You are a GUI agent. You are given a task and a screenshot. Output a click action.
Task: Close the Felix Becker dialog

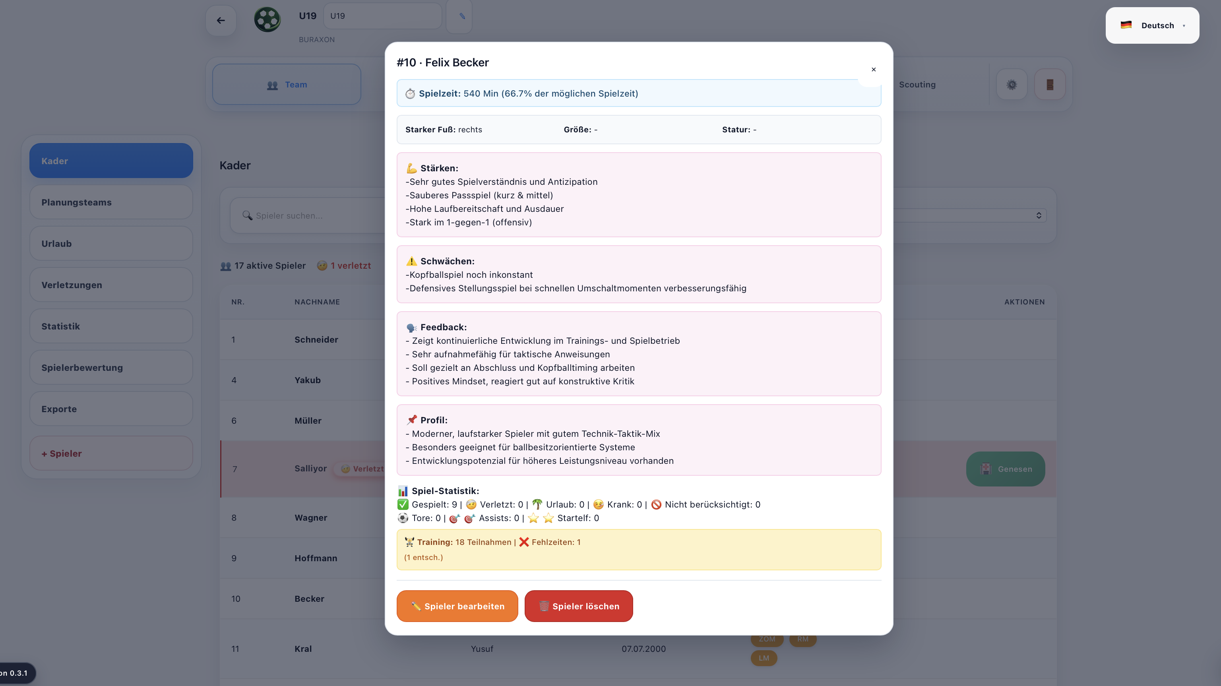874,70
